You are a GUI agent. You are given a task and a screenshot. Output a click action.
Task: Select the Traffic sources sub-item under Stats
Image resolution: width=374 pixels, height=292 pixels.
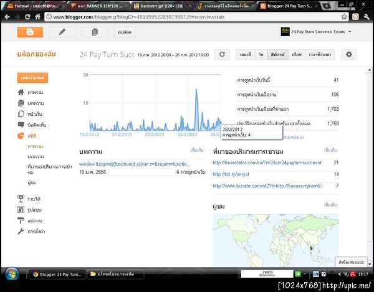50,169
